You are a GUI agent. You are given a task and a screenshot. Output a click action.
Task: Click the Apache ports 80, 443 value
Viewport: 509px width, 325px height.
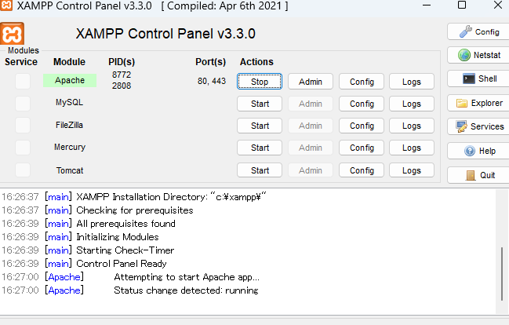[211, 81]
